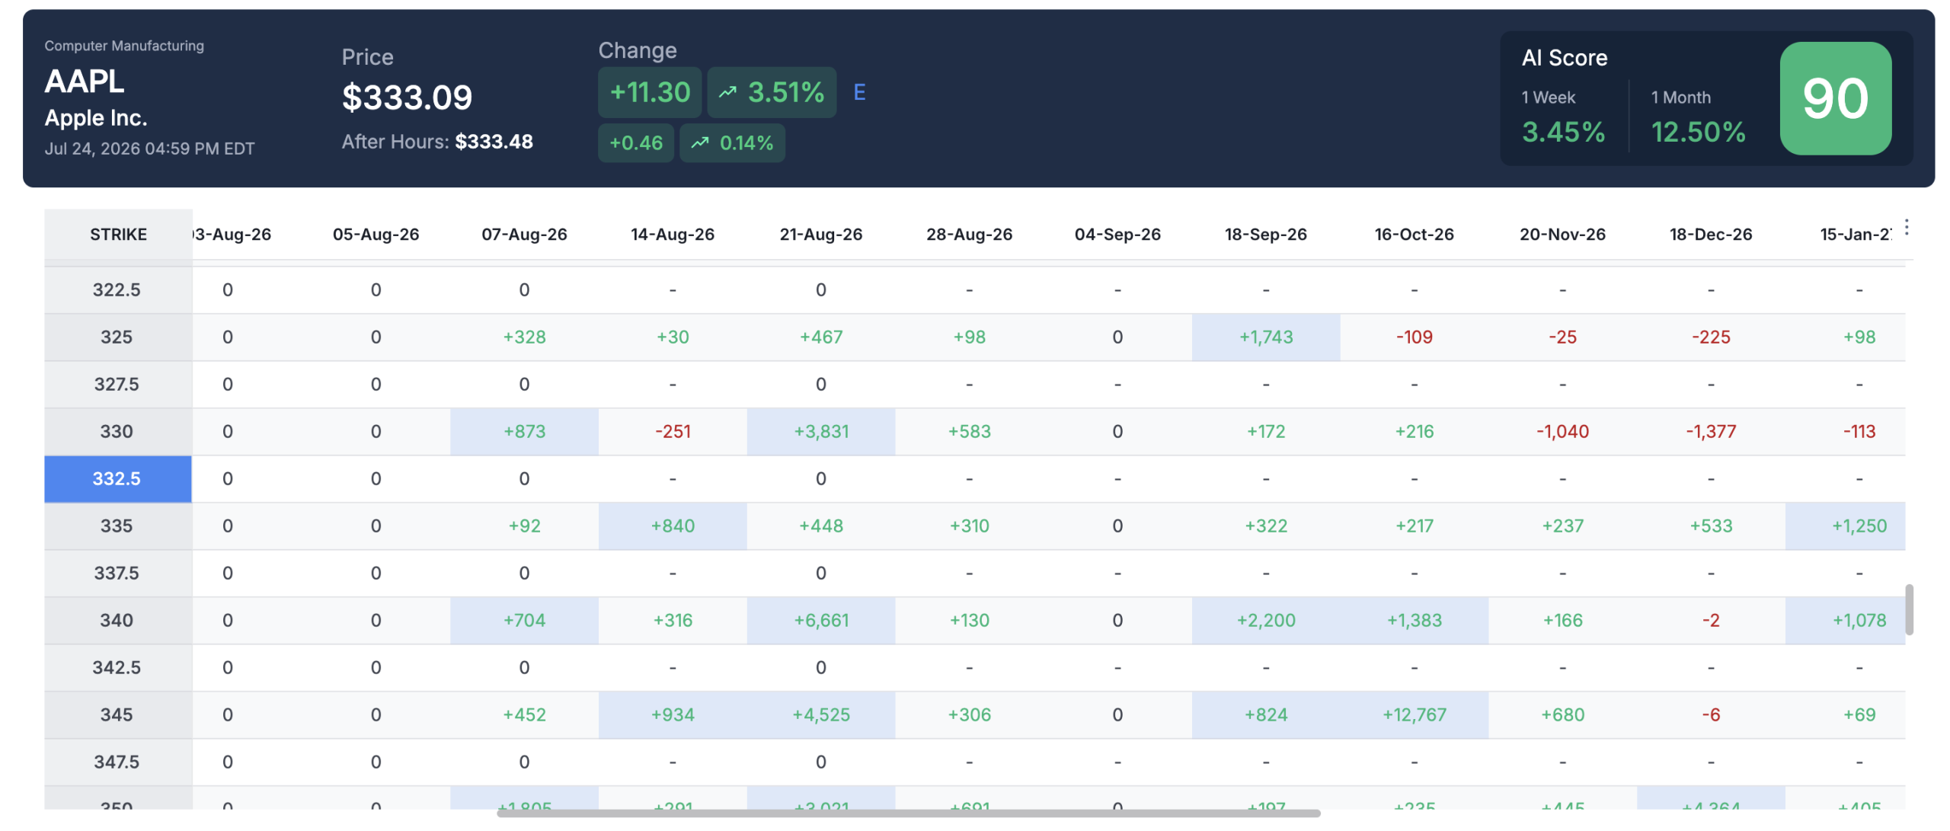Click the -1,040 cell in 330 row
Image resolution: width=1950 pixels, height=831 pixels.
pos(1562,431)
